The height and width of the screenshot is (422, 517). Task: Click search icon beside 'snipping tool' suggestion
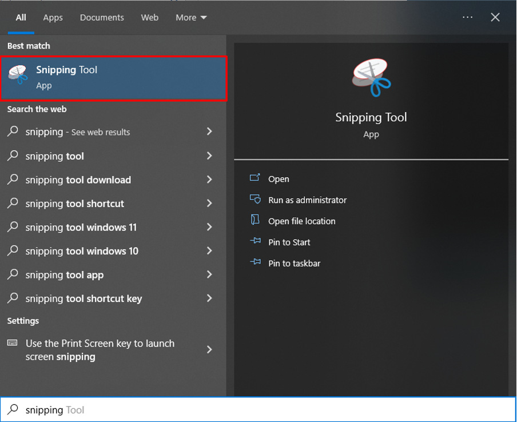13,156
